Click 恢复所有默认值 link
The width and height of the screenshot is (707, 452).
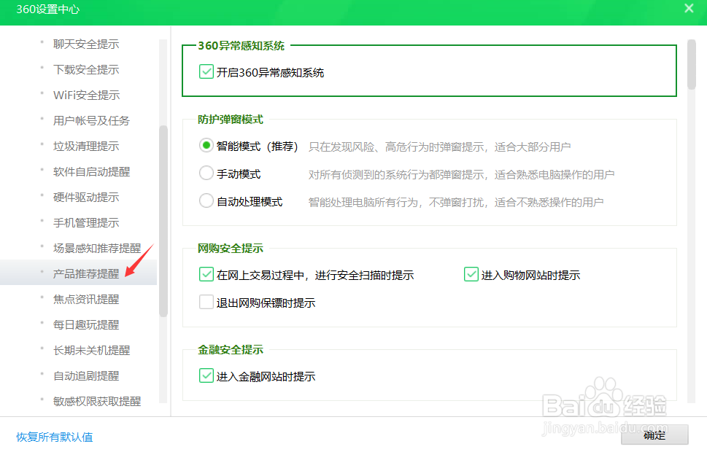(55, 437)
